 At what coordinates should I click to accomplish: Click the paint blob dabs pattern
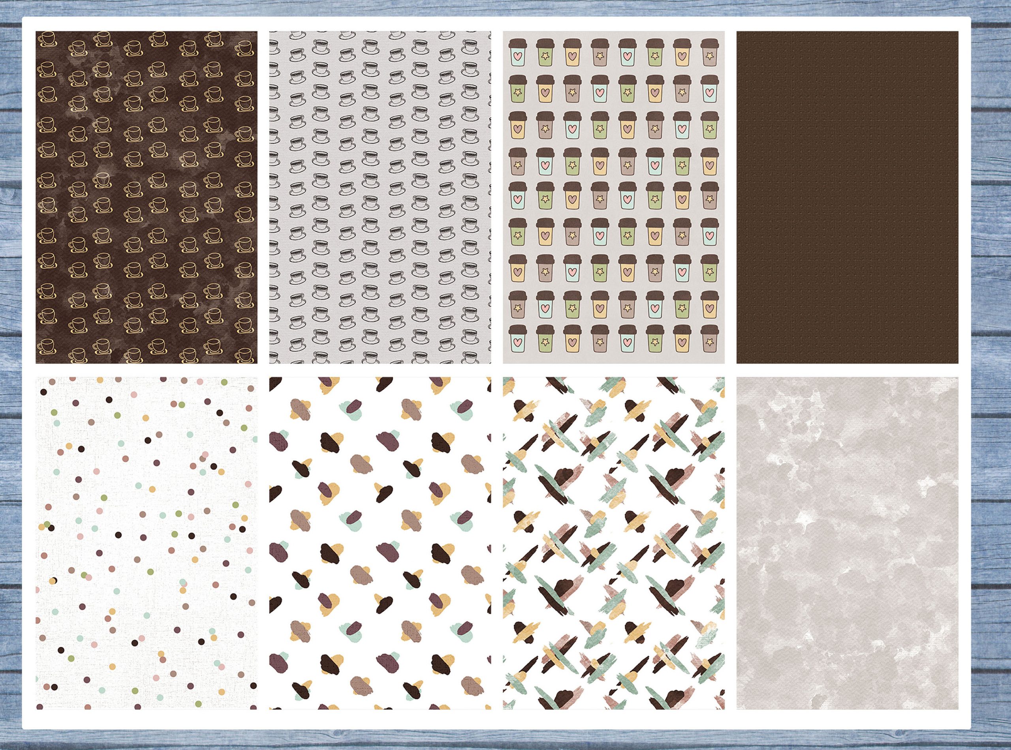[380, 543]
